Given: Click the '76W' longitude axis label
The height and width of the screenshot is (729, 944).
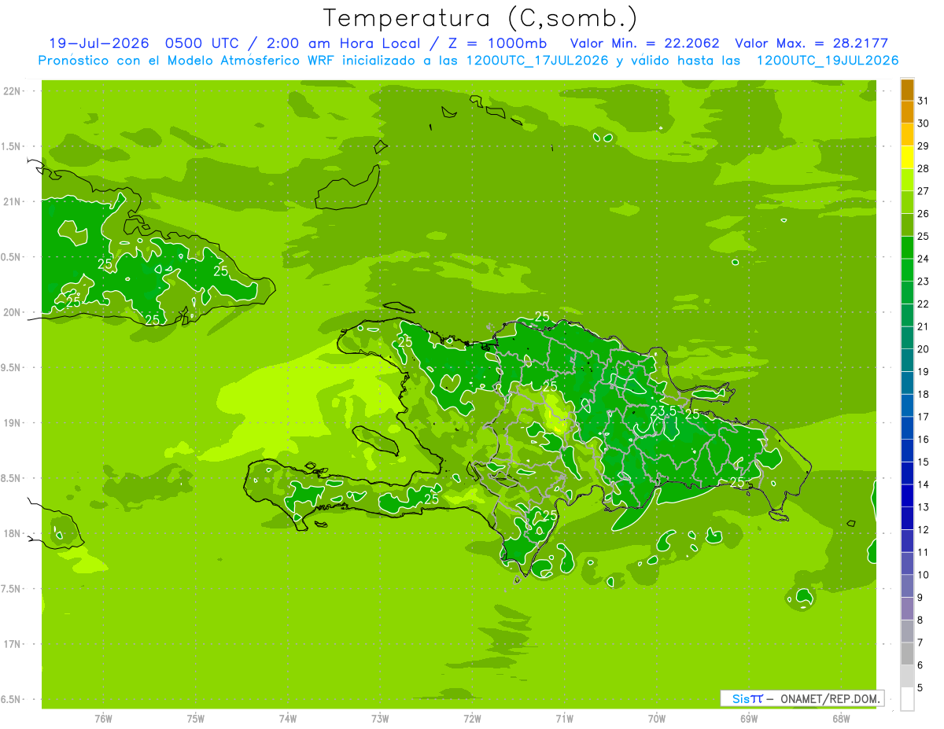Looking at the screenshot, I should point(103,718).
